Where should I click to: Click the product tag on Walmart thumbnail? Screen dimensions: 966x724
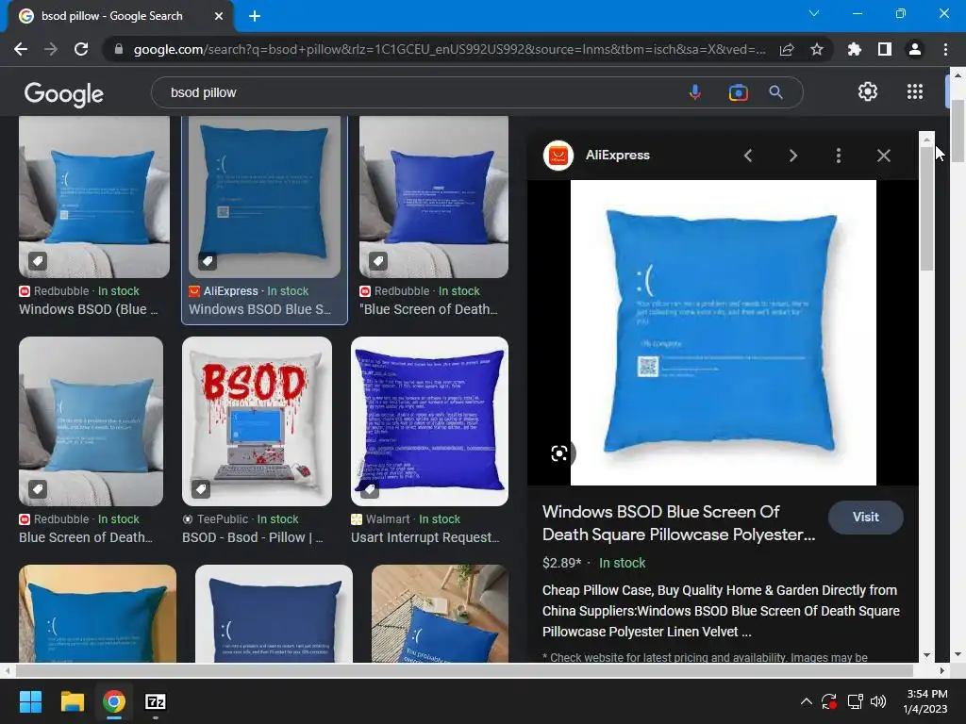pyautogui.click(x=370, y=489)
